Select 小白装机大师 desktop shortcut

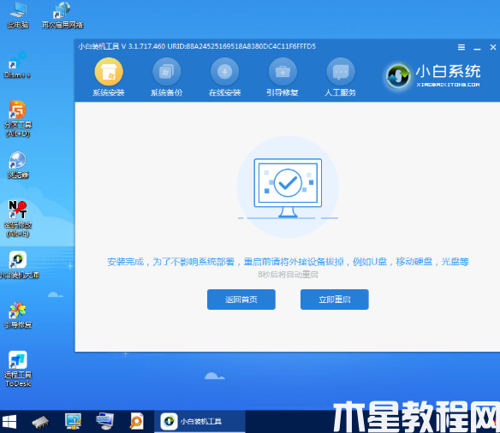[18, 265]
